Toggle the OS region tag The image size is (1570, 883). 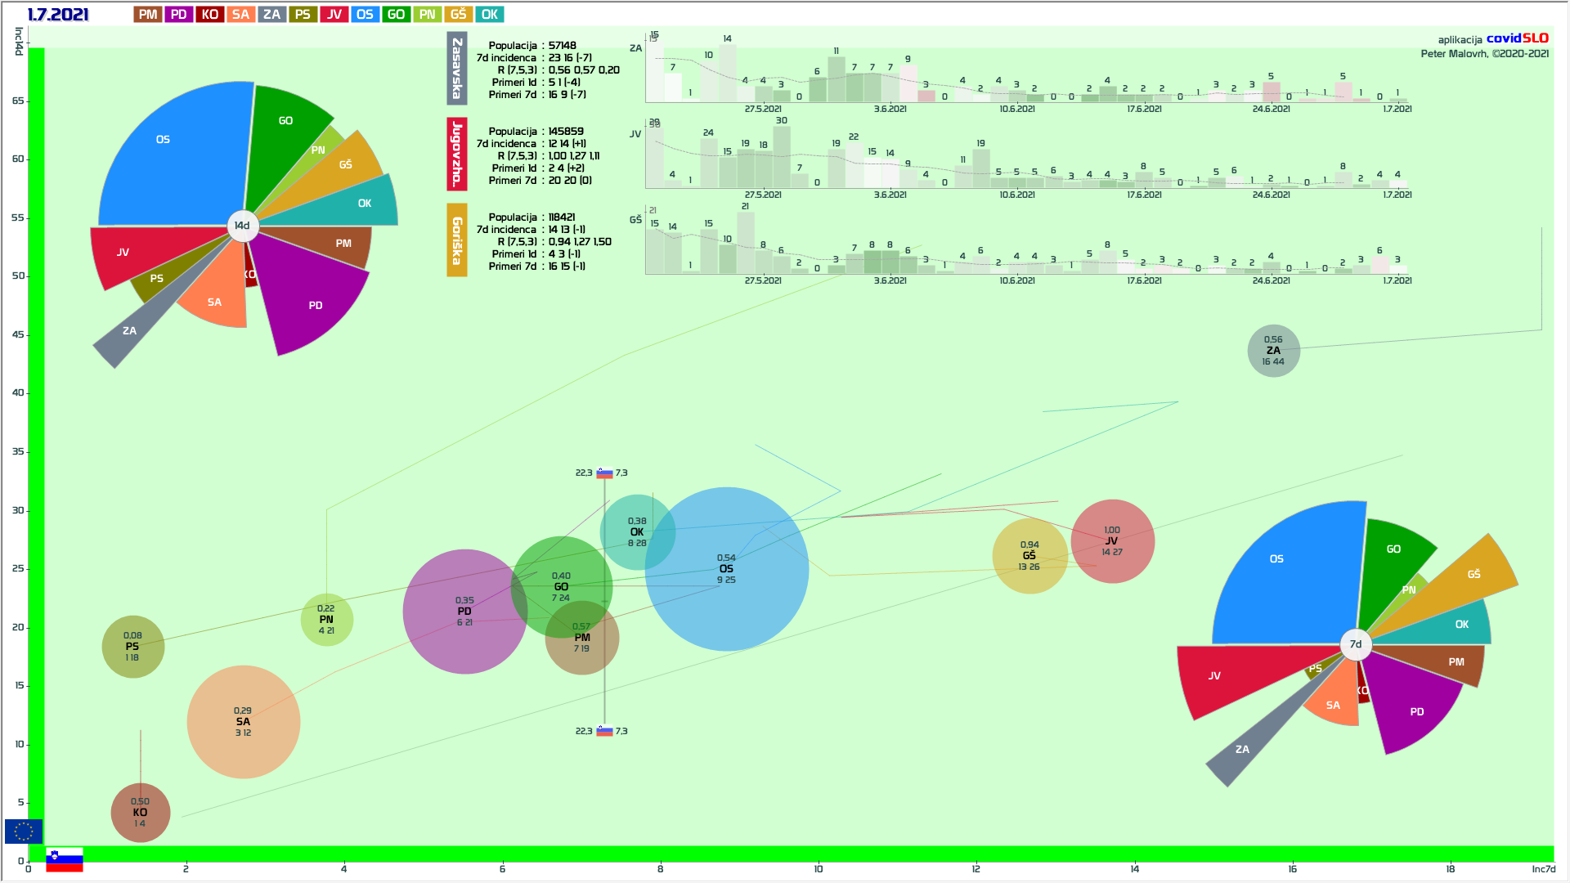coord(365,15)
